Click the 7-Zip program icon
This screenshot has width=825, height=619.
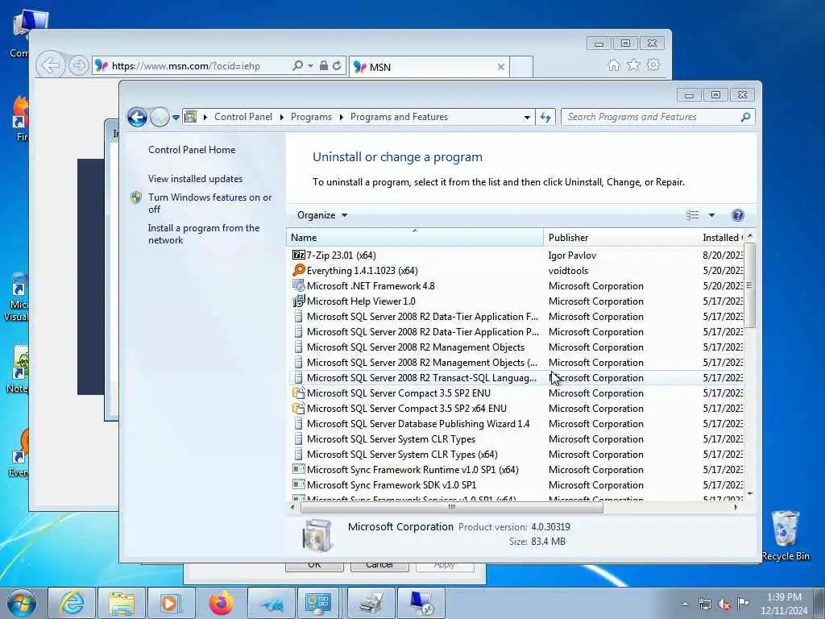pos(298,255)
